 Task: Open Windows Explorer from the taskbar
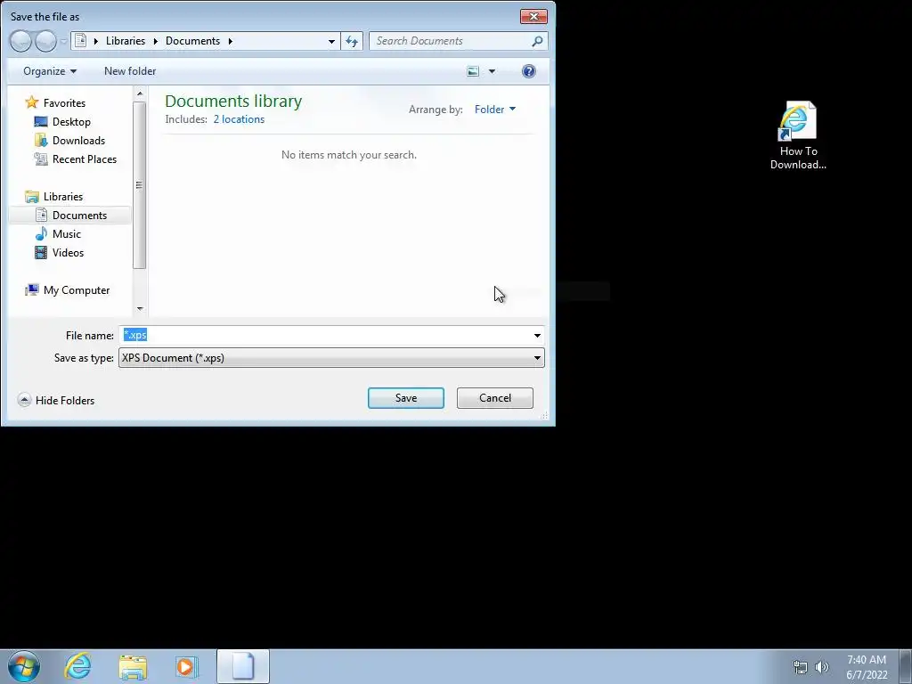(133, 666)
